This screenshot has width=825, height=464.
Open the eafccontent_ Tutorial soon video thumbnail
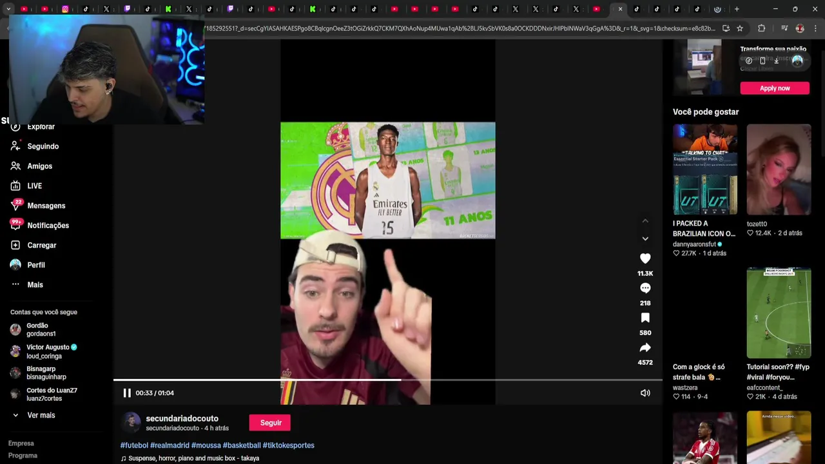click(779, 313)
